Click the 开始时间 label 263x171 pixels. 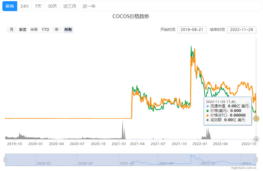(168, 29)
